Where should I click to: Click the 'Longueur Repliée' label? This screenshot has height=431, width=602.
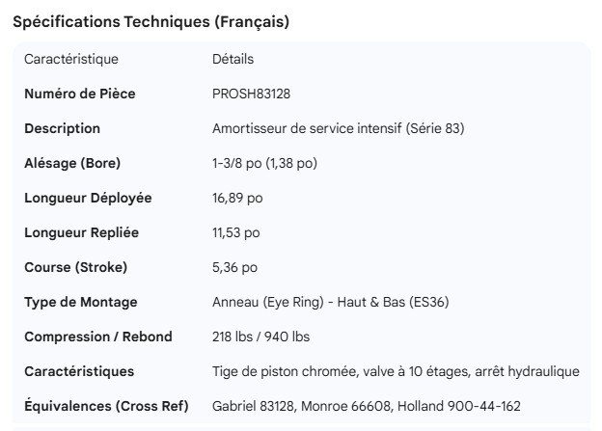tap(81, 233)
